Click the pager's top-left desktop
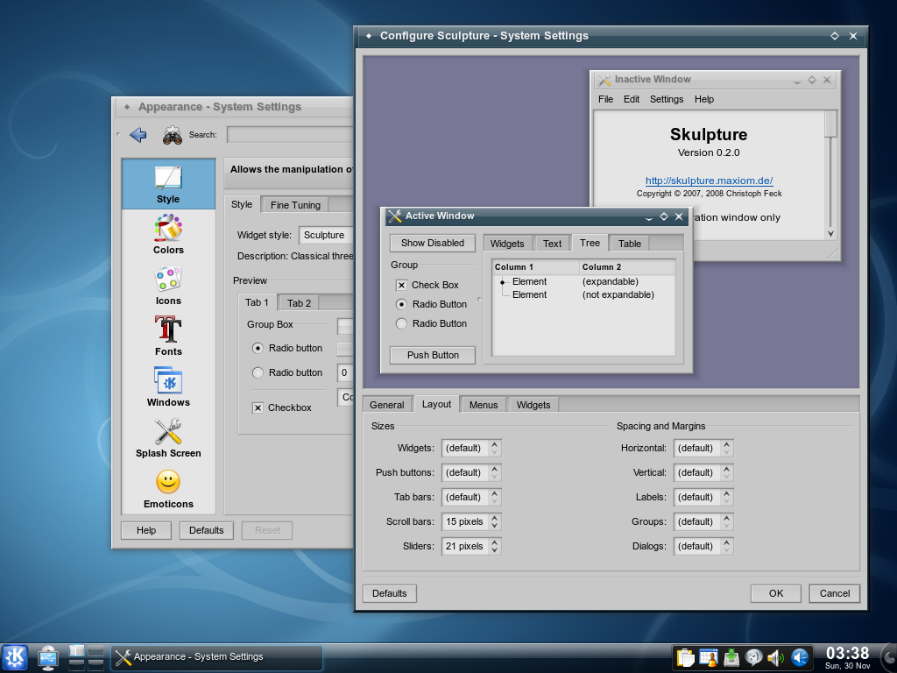 [76, 651]
